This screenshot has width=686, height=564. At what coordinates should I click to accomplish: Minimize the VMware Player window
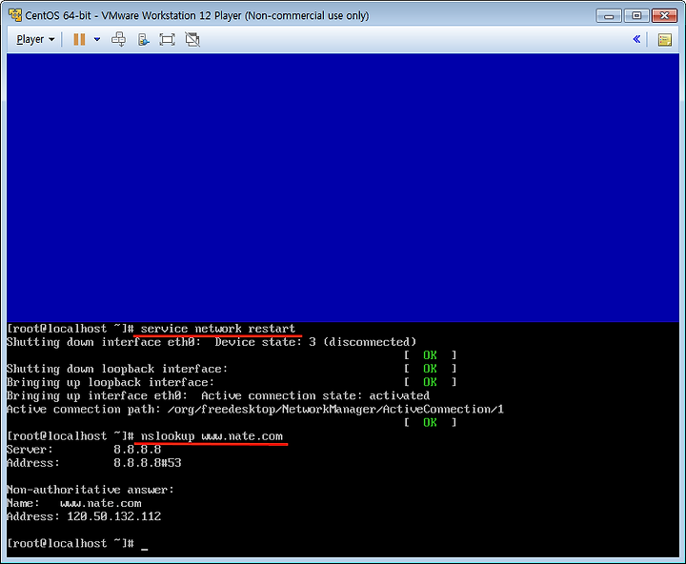pyautogui.click(x=609, y=16)
